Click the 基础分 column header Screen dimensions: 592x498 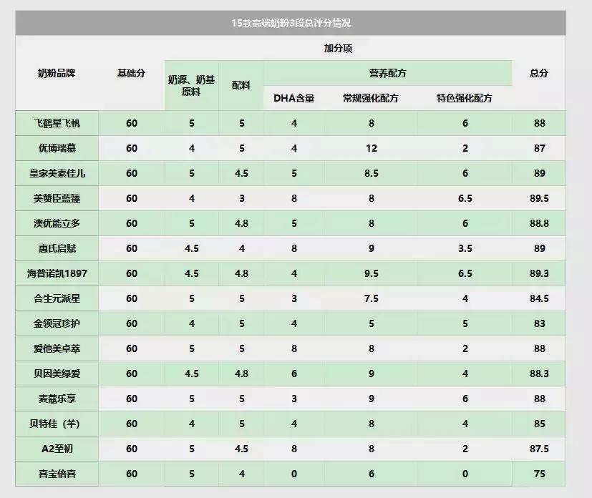pos(130,72)
